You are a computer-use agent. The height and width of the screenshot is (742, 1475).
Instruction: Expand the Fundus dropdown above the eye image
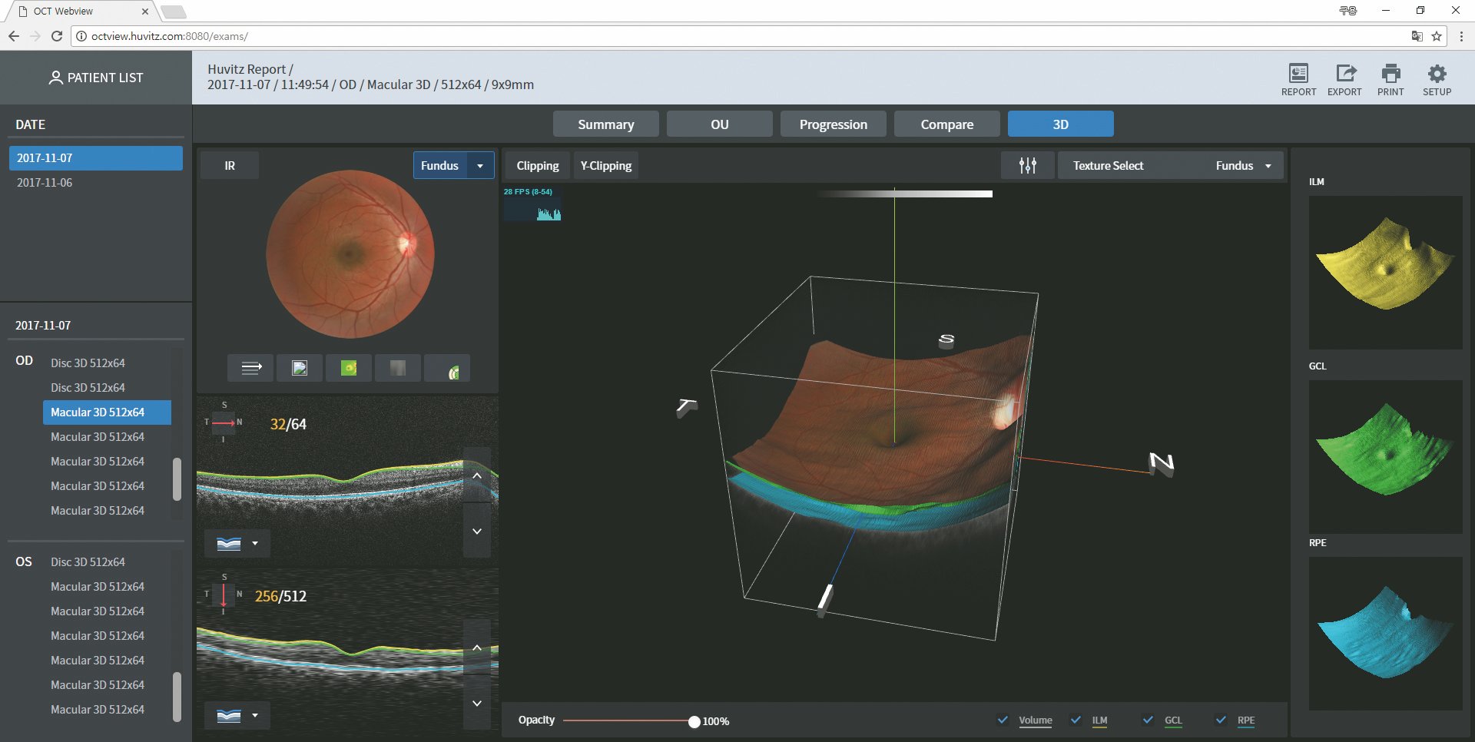click(480, 165)
